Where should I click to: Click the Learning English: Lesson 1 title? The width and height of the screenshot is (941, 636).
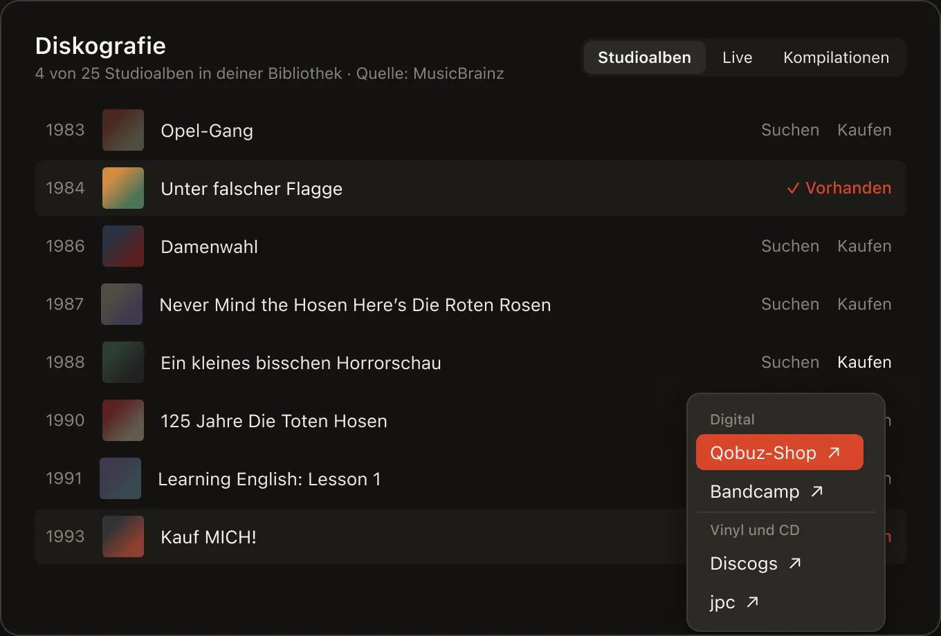click(x=269, y=479)
